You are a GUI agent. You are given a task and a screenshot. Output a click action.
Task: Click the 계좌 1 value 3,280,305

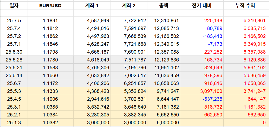pyautogui.click(x=92, y=115)
